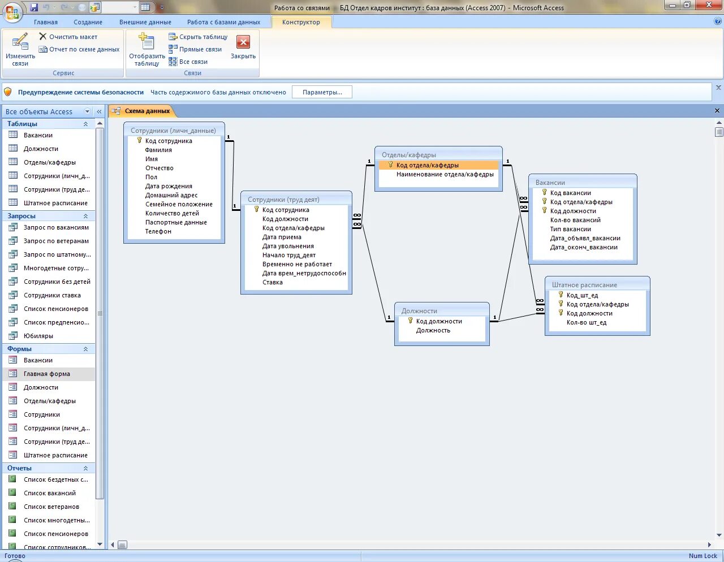Click the Сотрудники (труд деят) table title bar

point(296,199)
